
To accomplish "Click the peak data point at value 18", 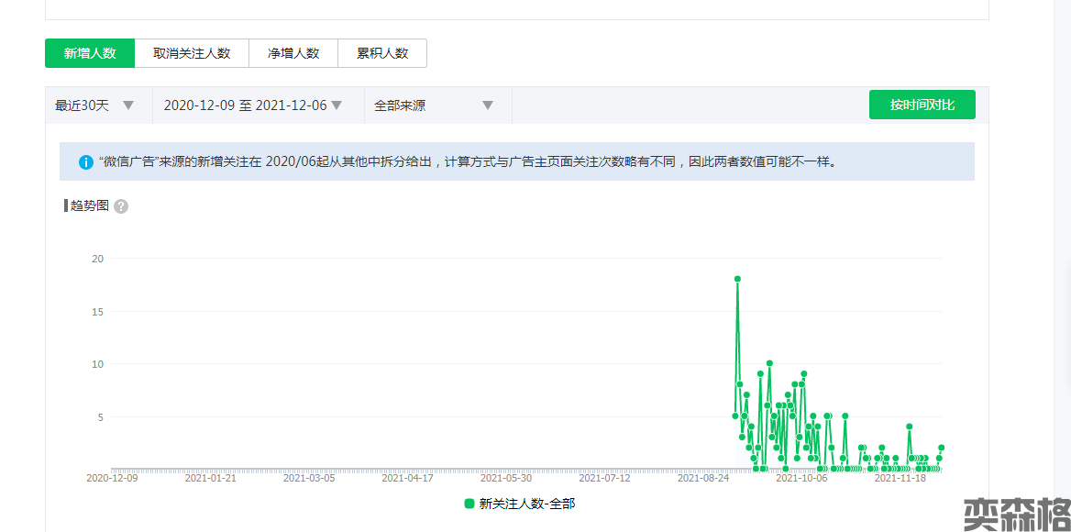I will pyautogui.click(x=737, y=279).
